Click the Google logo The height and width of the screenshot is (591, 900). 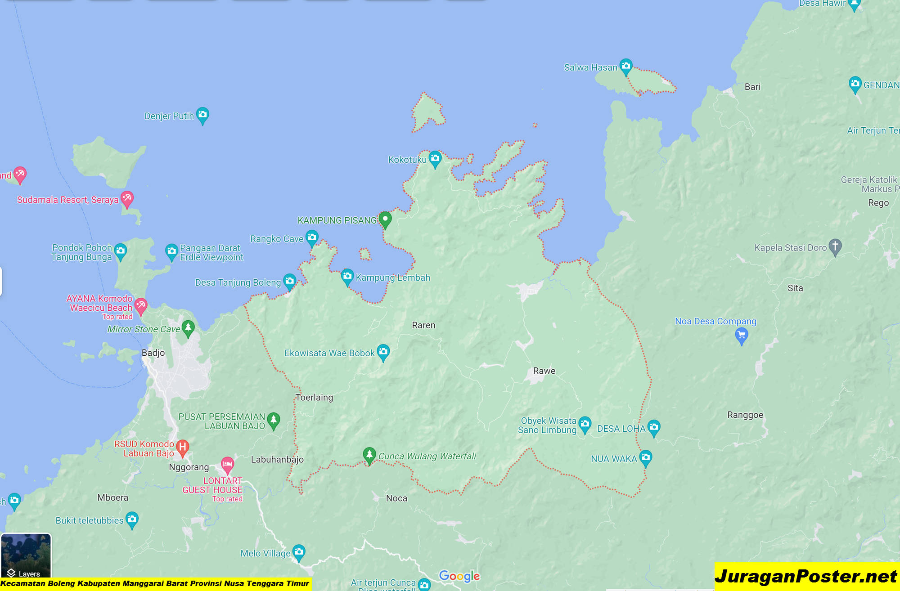tap(459, 576)
